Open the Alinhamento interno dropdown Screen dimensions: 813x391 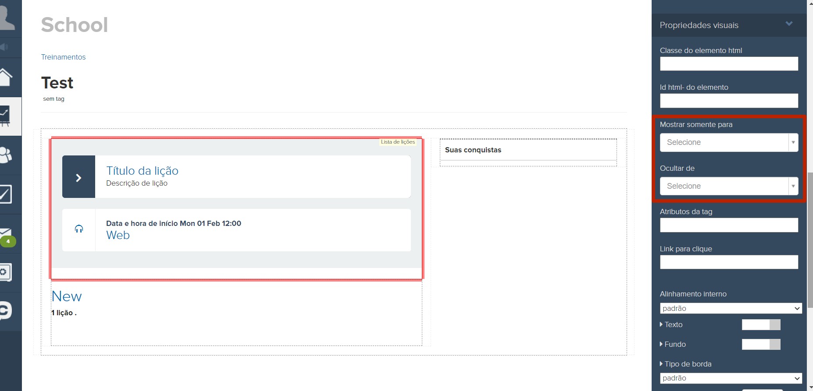point(731,308)
